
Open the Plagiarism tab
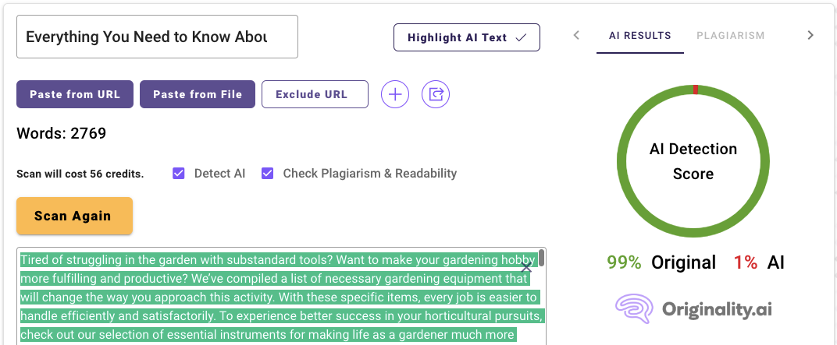coord(730,36)
